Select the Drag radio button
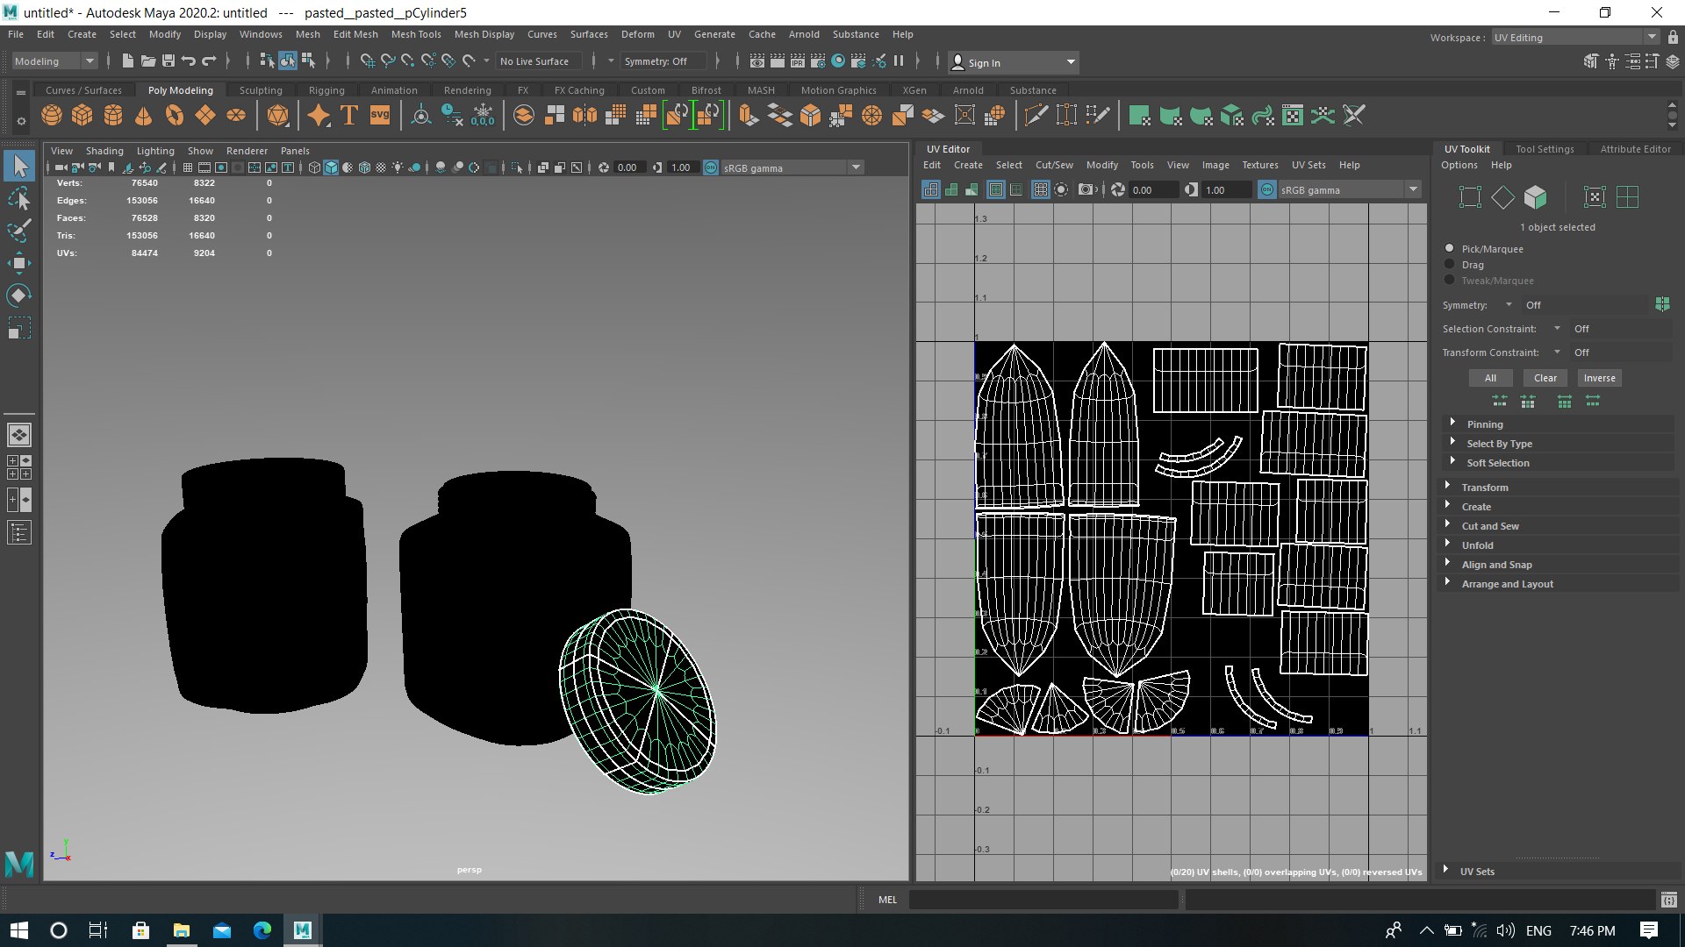 pyautogui.click(x=1450, y=264)
